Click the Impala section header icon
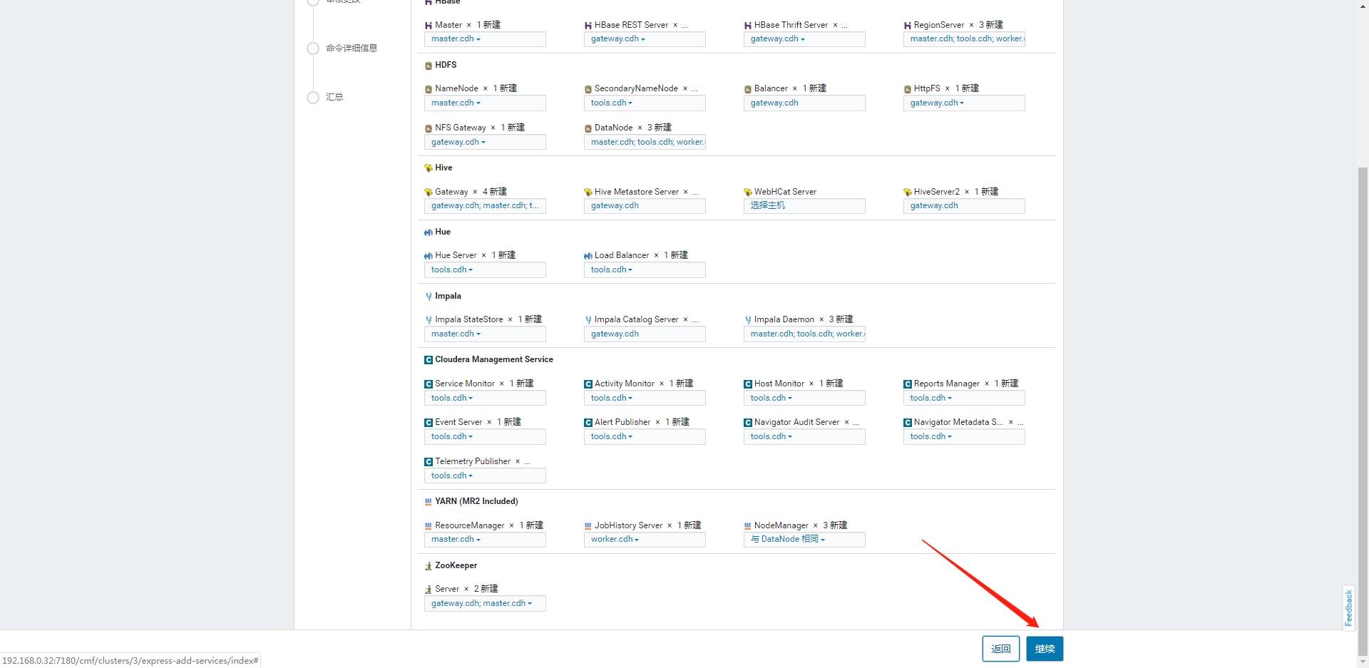 pos(429,297)
